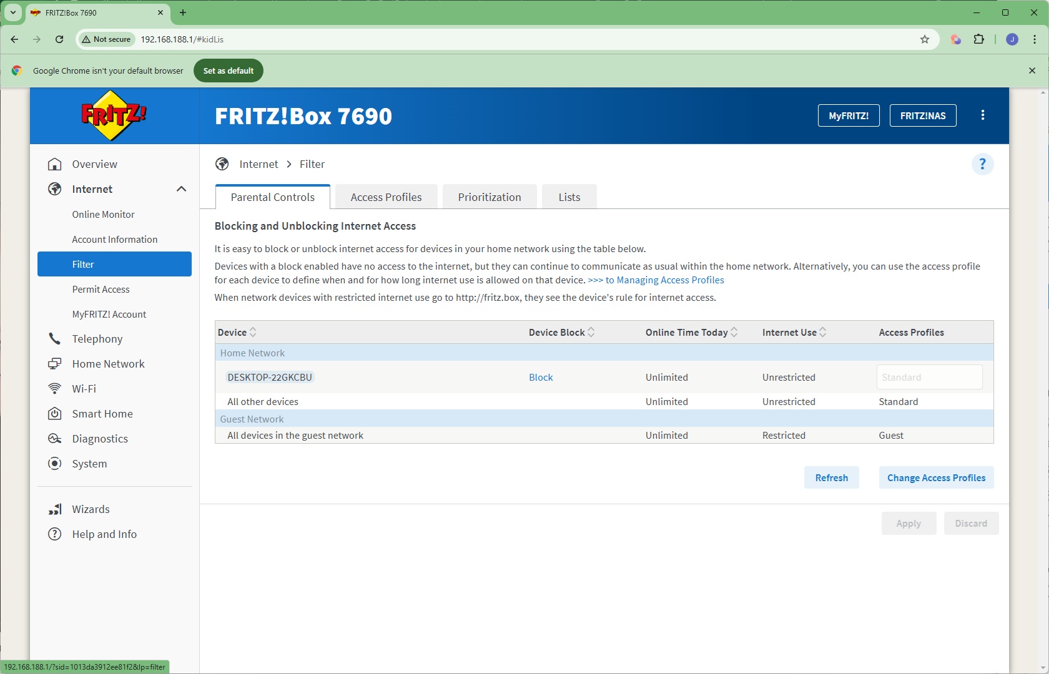Click the Wizards icon

(x=55, y=509)
